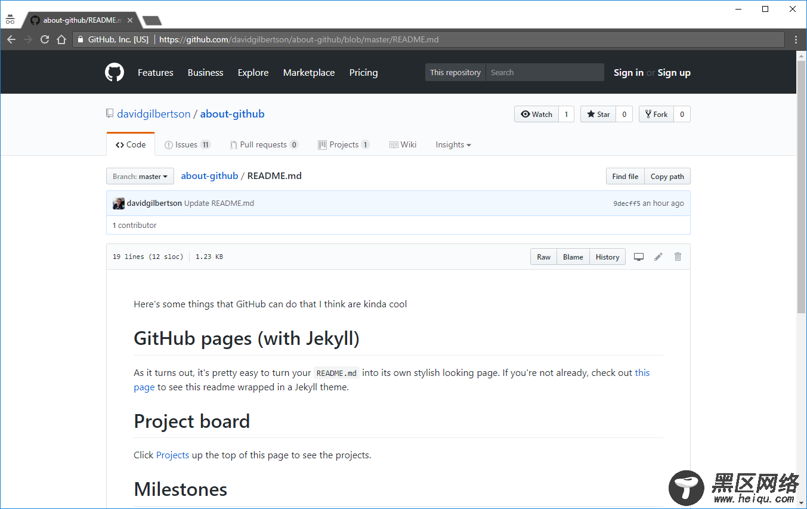Open the stargazers count beside Star
Image resolution: width=807 pixels, height=509 pixels.
point(624,114)
